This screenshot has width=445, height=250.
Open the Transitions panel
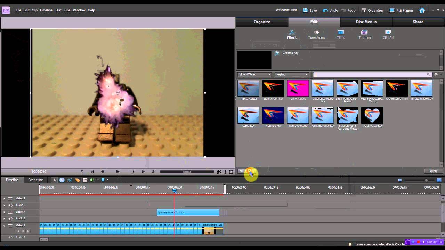pyautogui.click(x=316, y=34)
